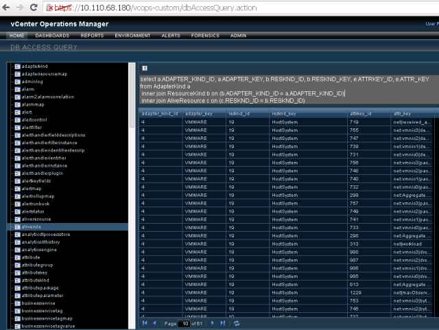Click the first page navigation icon
Viewport: 439px width, 330px height.
point(145,322)
